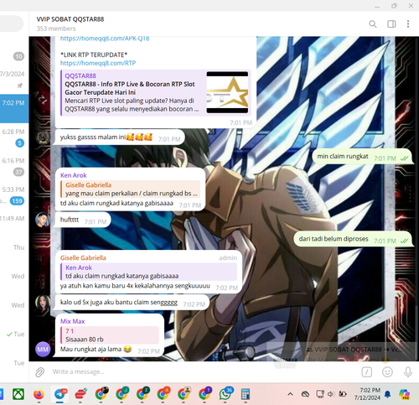Click the microphone voice message icon
The width and height of the screenshot is (419, 405).
[x=408, y=372]
